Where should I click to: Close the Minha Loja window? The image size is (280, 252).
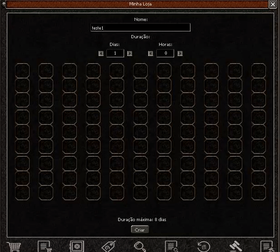point(273,4)
